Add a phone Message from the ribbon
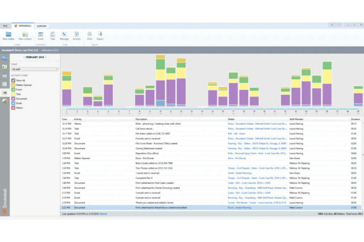 coord(64,36)
